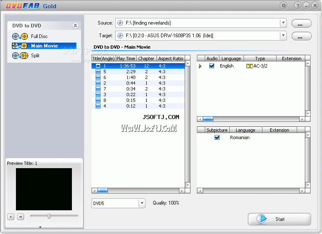Expand the arrow below the preview panel
The image size is (322, 234).
pos(40,227)
